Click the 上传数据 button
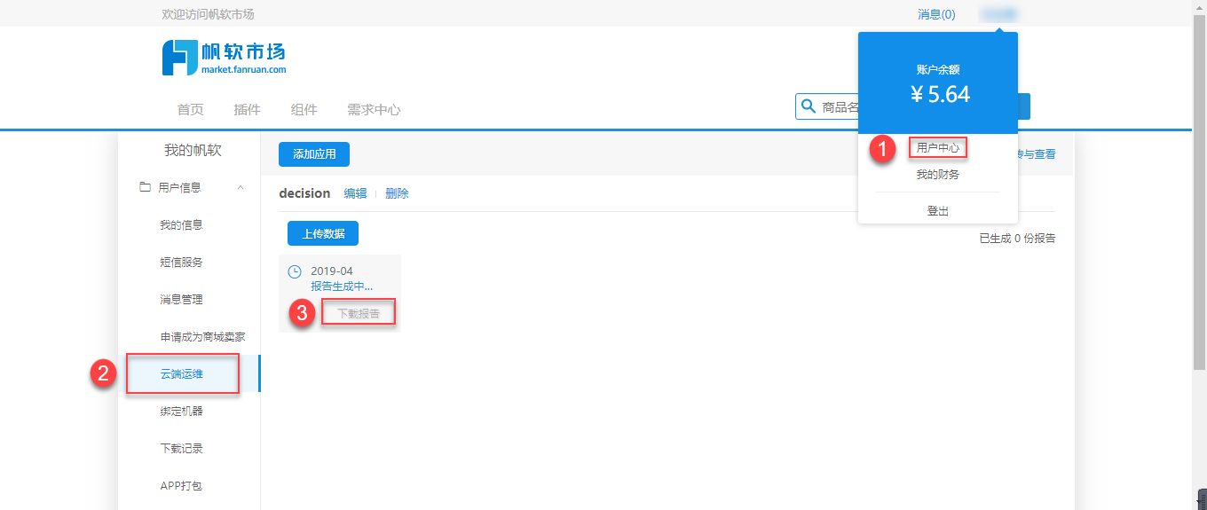Screen dimensions: 1207x510 (323, 234)
